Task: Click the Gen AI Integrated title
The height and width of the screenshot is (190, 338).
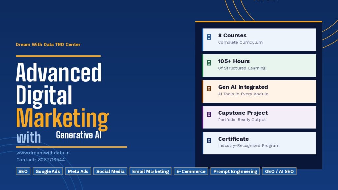Action: 243,87
